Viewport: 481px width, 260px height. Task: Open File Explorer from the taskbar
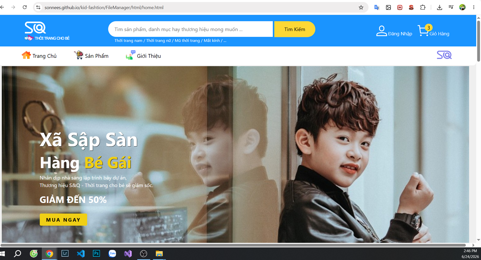pyautogui.click(x=159, y=253)
